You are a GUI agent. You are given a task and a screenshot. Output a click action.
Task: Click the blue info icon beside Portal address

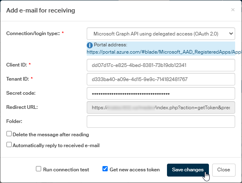[x=90, y=45]
